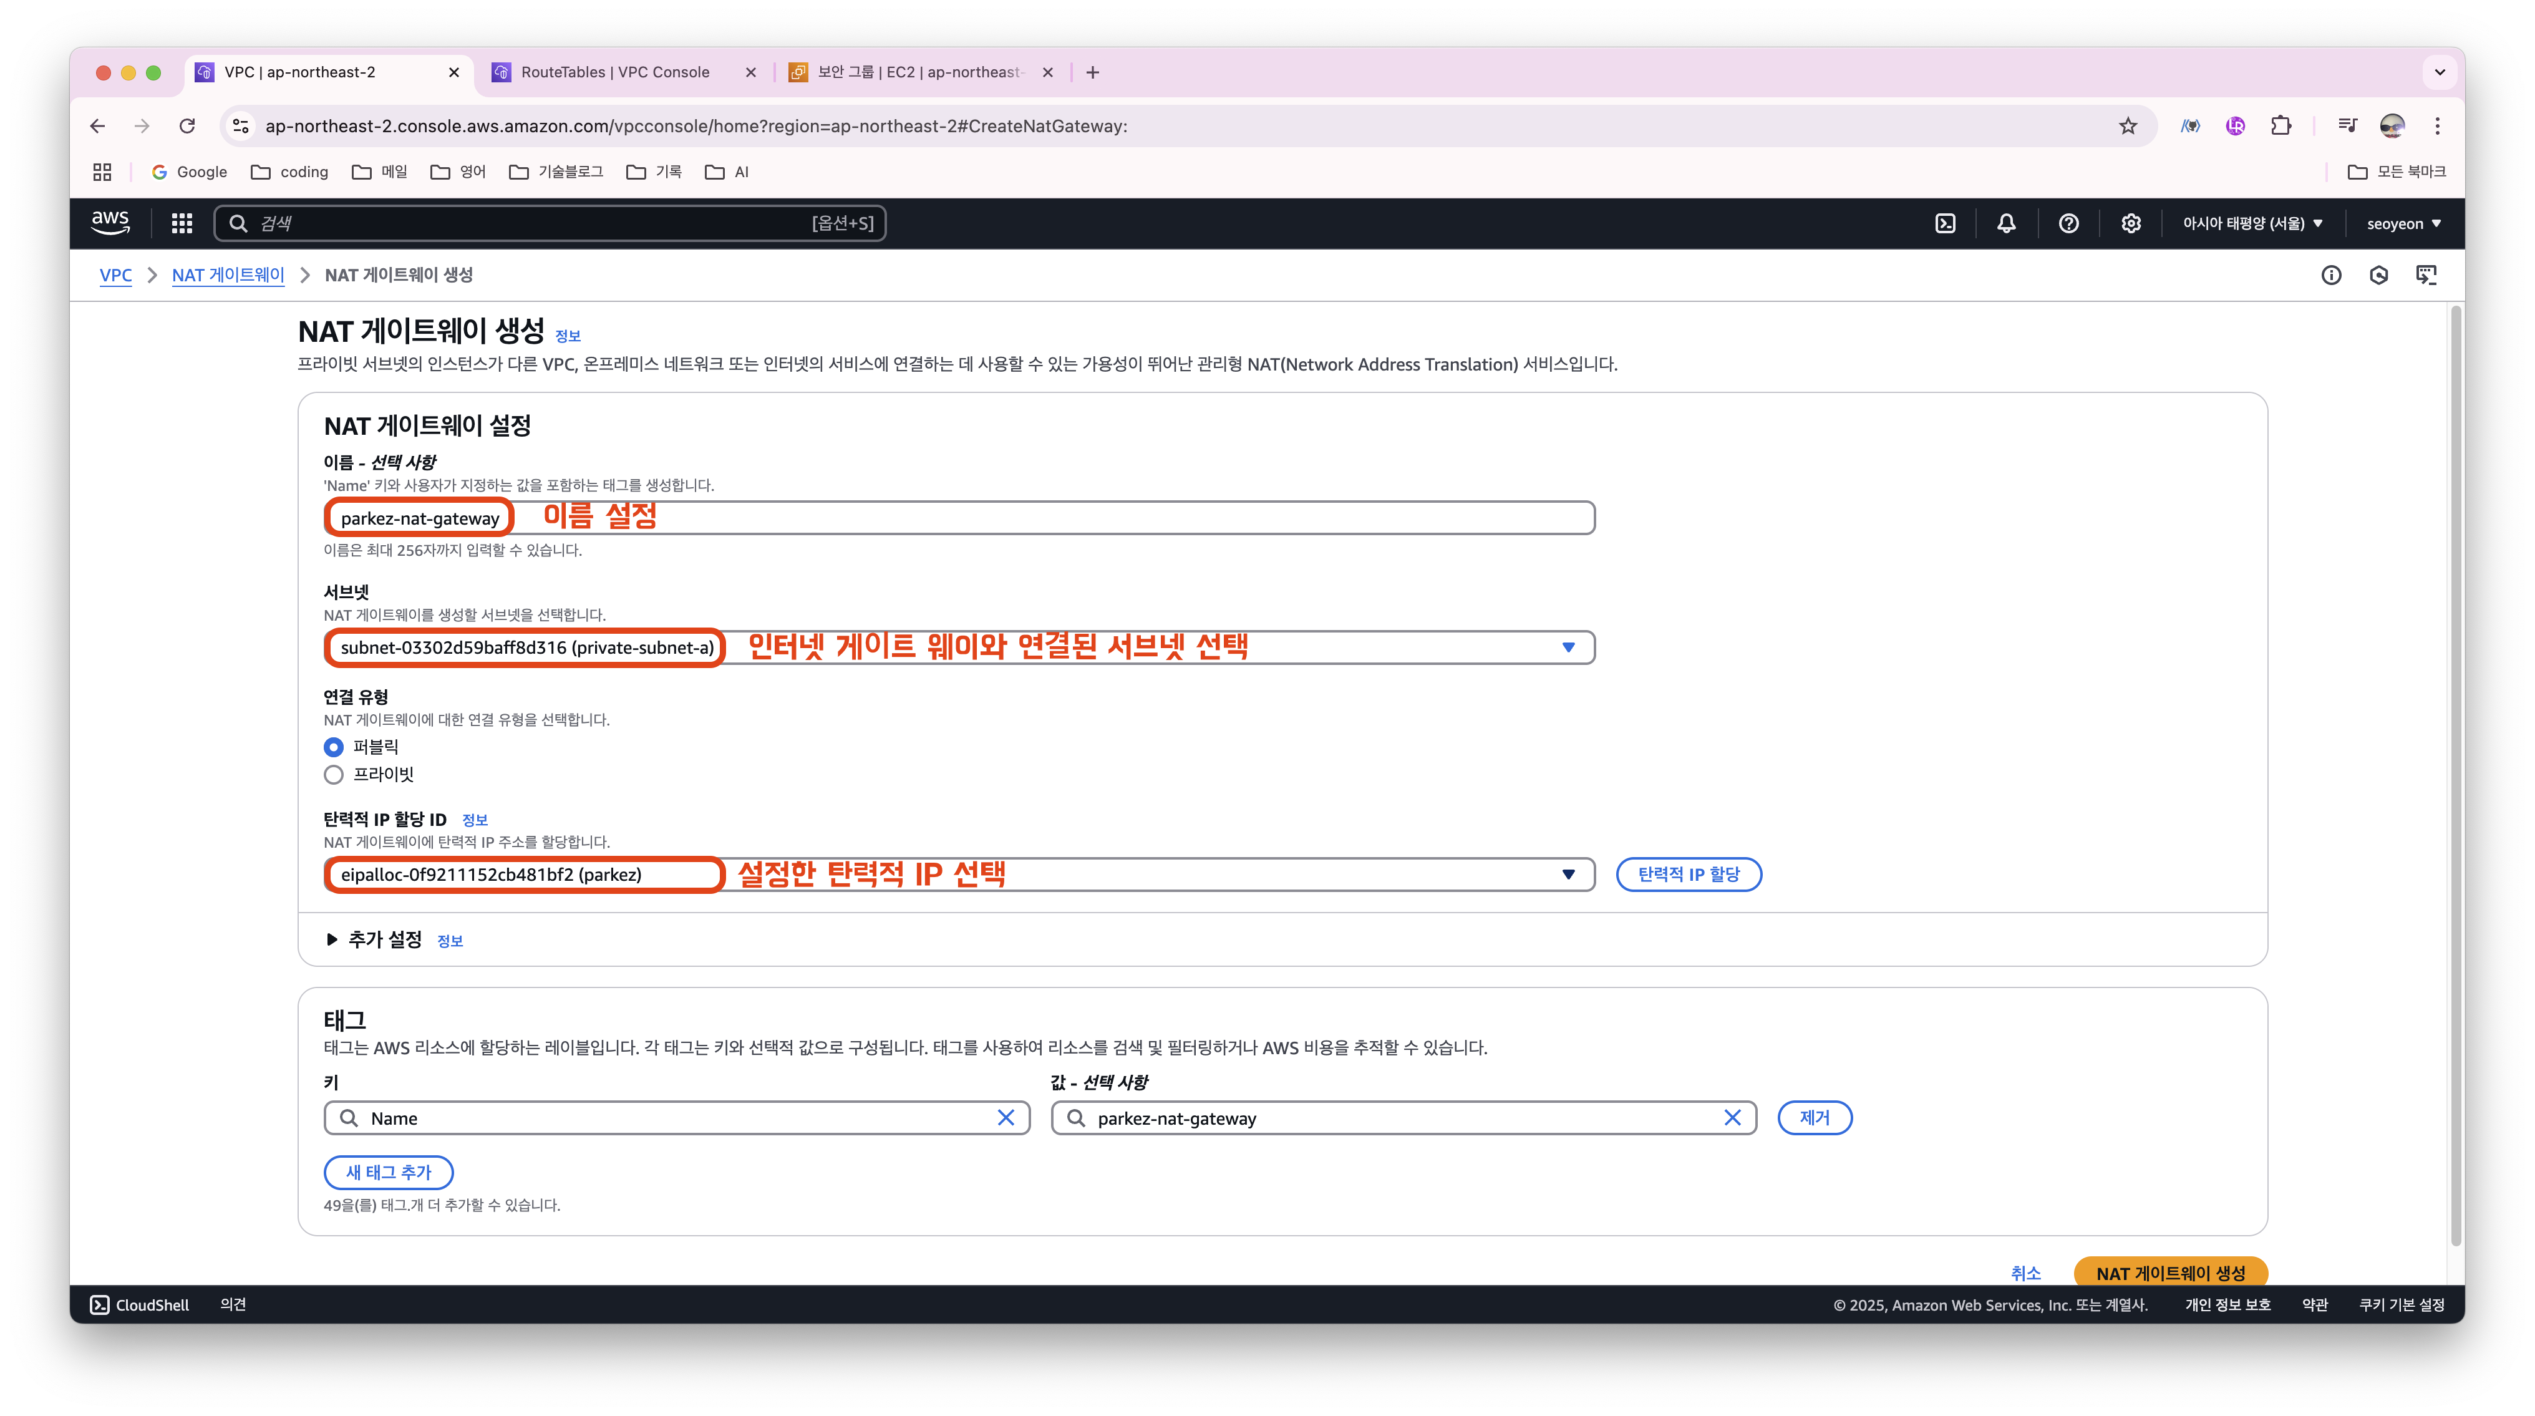Open the subnet selection dropdown
2535x1416 pixels.
coord(1568,647)
